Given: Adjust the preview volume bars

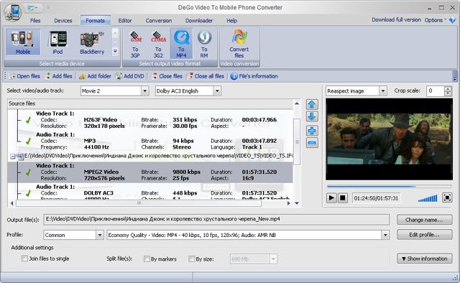Looking at the screenshot, I should pyautogui.click(x=428, y=198).
